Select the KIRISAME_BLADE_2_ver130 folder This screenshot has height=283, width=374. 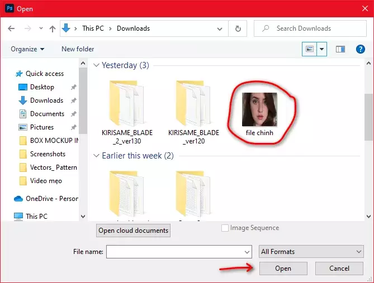click(x=127, y=112)
